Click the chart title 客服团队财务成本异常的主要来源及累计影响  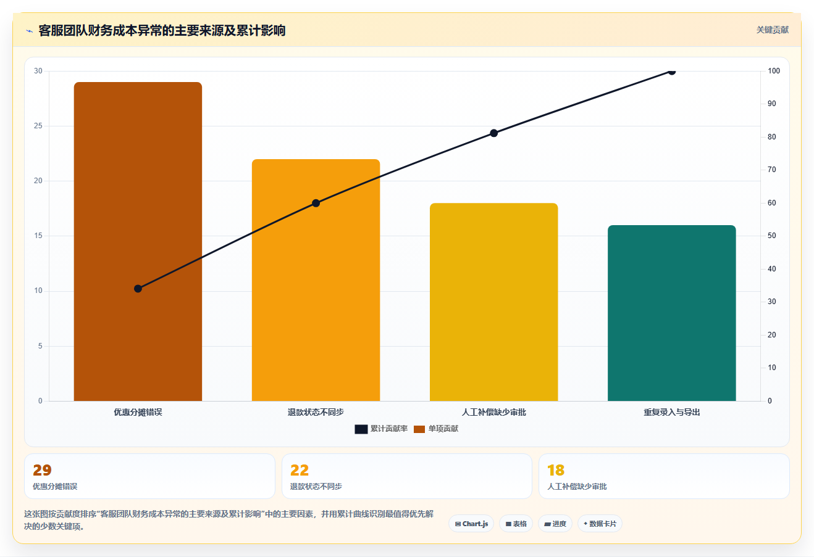coord(162,31)
